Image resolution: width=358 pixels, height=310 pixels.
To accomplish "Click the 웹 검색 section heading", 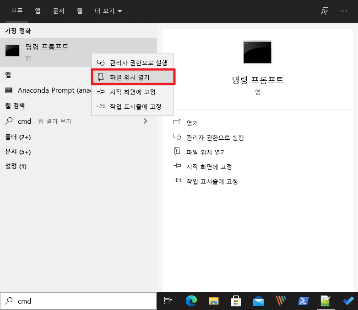I will (15, 105).
